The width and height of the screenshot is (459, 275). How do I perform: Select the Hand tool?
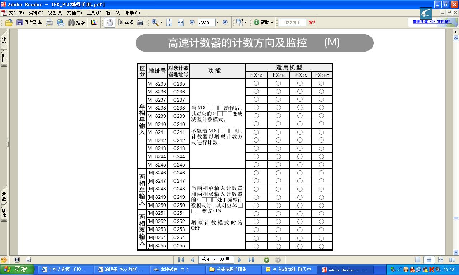[109, 23]
